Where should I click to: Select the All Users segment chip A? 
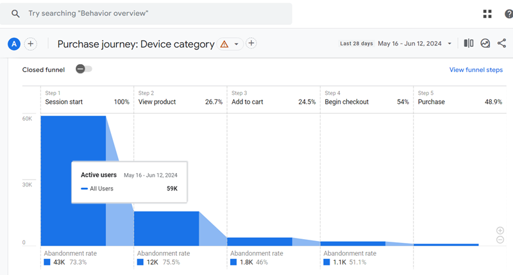pos(13,44)
